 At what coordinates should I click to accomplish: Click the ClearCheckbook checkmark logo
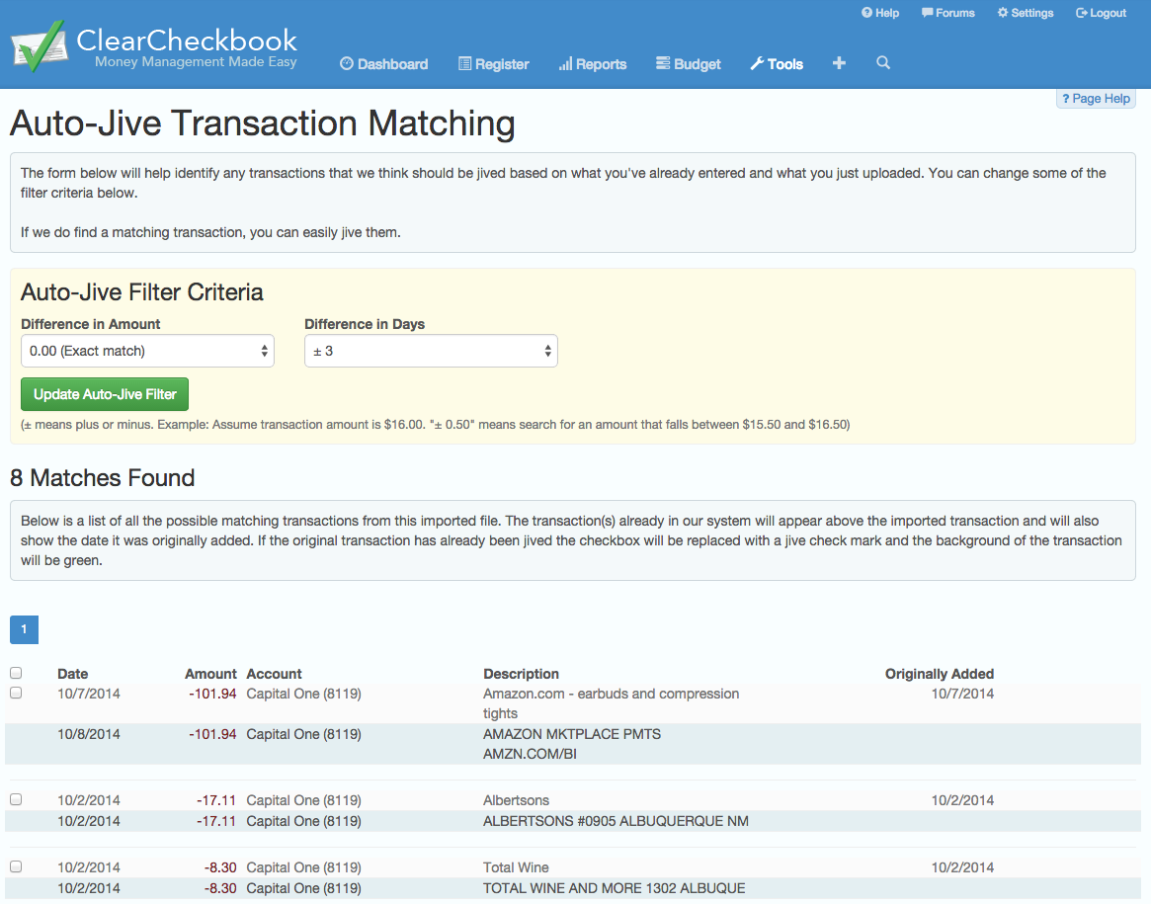[x=38, y=45]
